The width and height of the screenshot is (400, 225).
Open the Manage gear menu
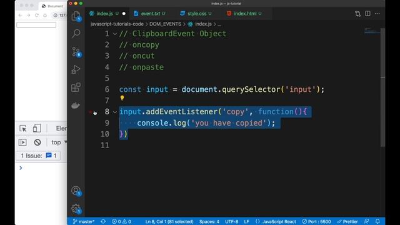coord(76,209)
